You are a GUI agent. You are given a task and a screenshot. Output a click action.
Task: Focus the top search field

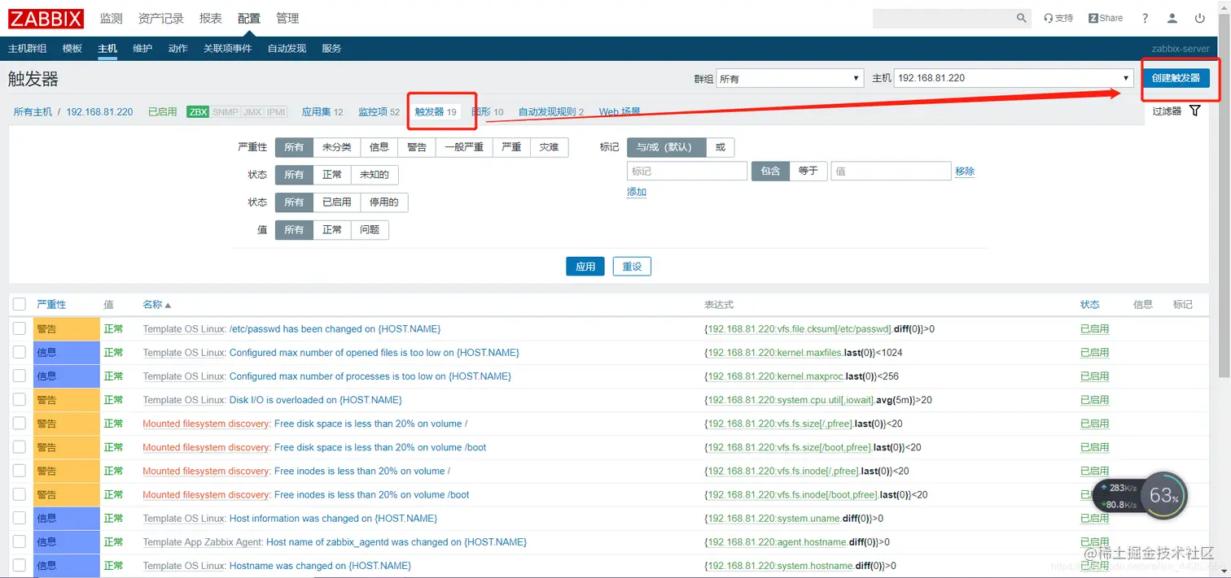tap(944, 18)
